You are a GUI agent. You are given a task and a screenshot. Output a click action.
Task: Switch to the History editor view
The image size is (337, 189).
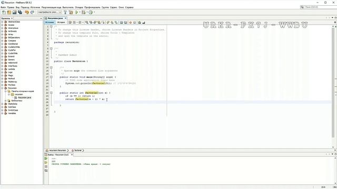[x=61, y=22]
